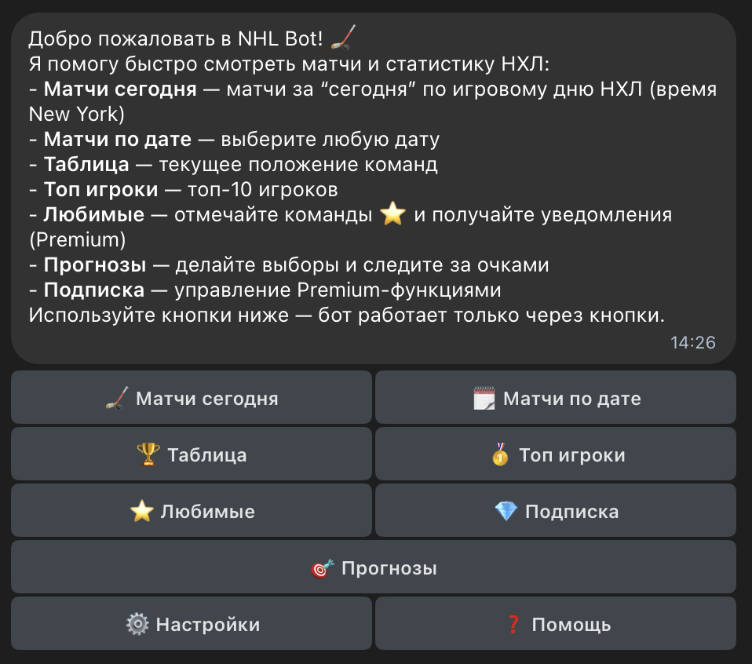Click the star icon on the Любимые button

[x=141, y=512]
